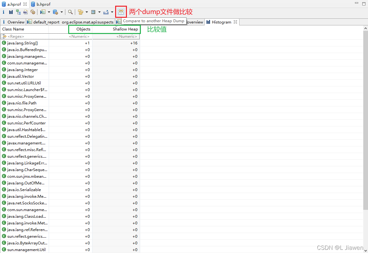Click +16 Shallow Heap value for String[]

tap(134, 43)
